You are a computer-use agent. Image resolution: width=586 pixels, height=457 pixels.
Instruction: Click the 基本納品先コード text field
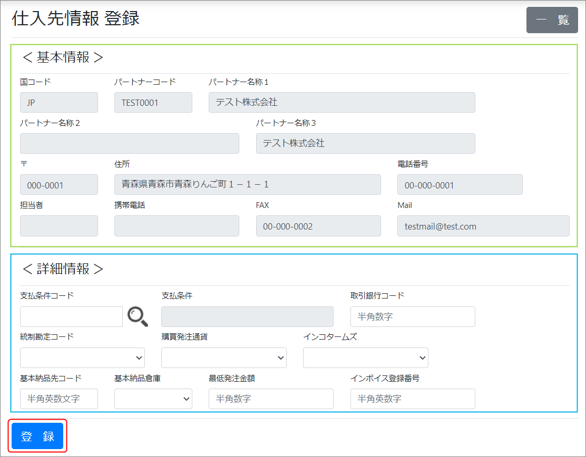59,399
